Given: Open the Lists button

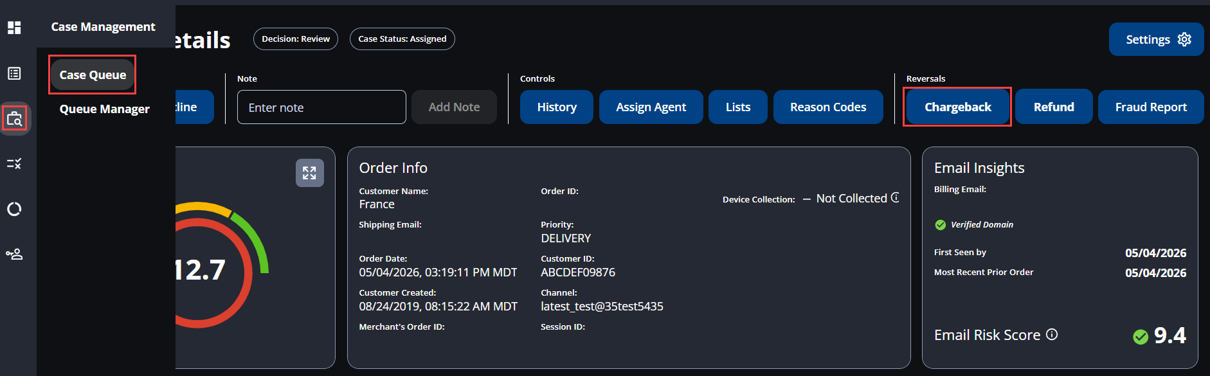Looking at the screenshot, I should pos(738,107).
